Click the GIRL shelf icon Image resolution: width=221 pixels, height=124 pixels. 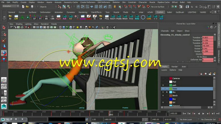pyautogui.click(x=149, y=17)
